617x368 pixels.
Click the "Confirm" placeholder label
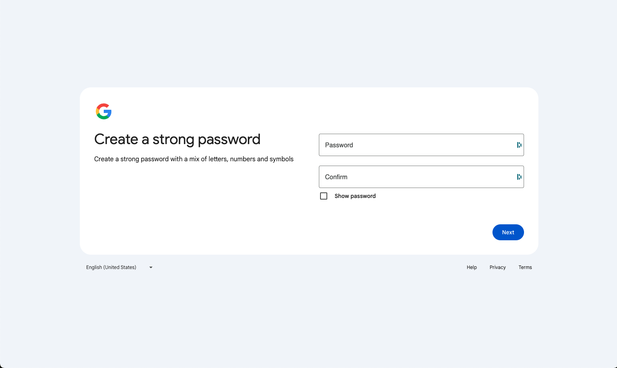click(336, 177)
